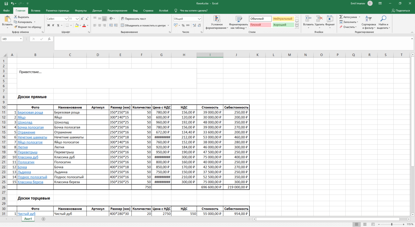Toggle bold (Ж) formatting
The height and width of the screenshot is (227, 415).
click(49, 26)
